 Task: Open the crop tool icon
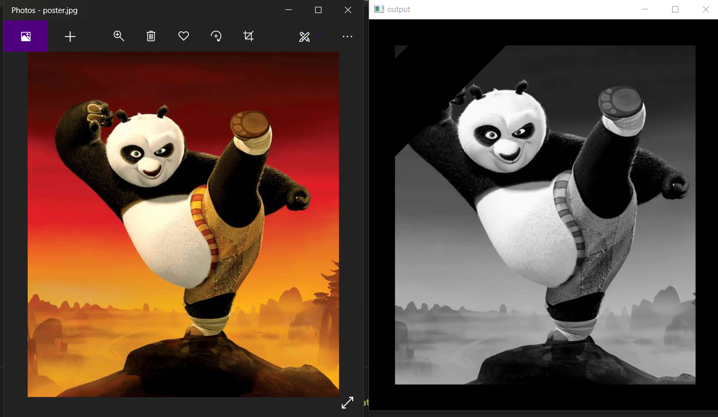pyautogui.click(x=248, y=36)
